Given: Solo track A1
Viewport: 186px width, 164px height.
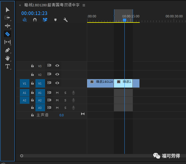Looking at the screenshot, I should [65, 93].
